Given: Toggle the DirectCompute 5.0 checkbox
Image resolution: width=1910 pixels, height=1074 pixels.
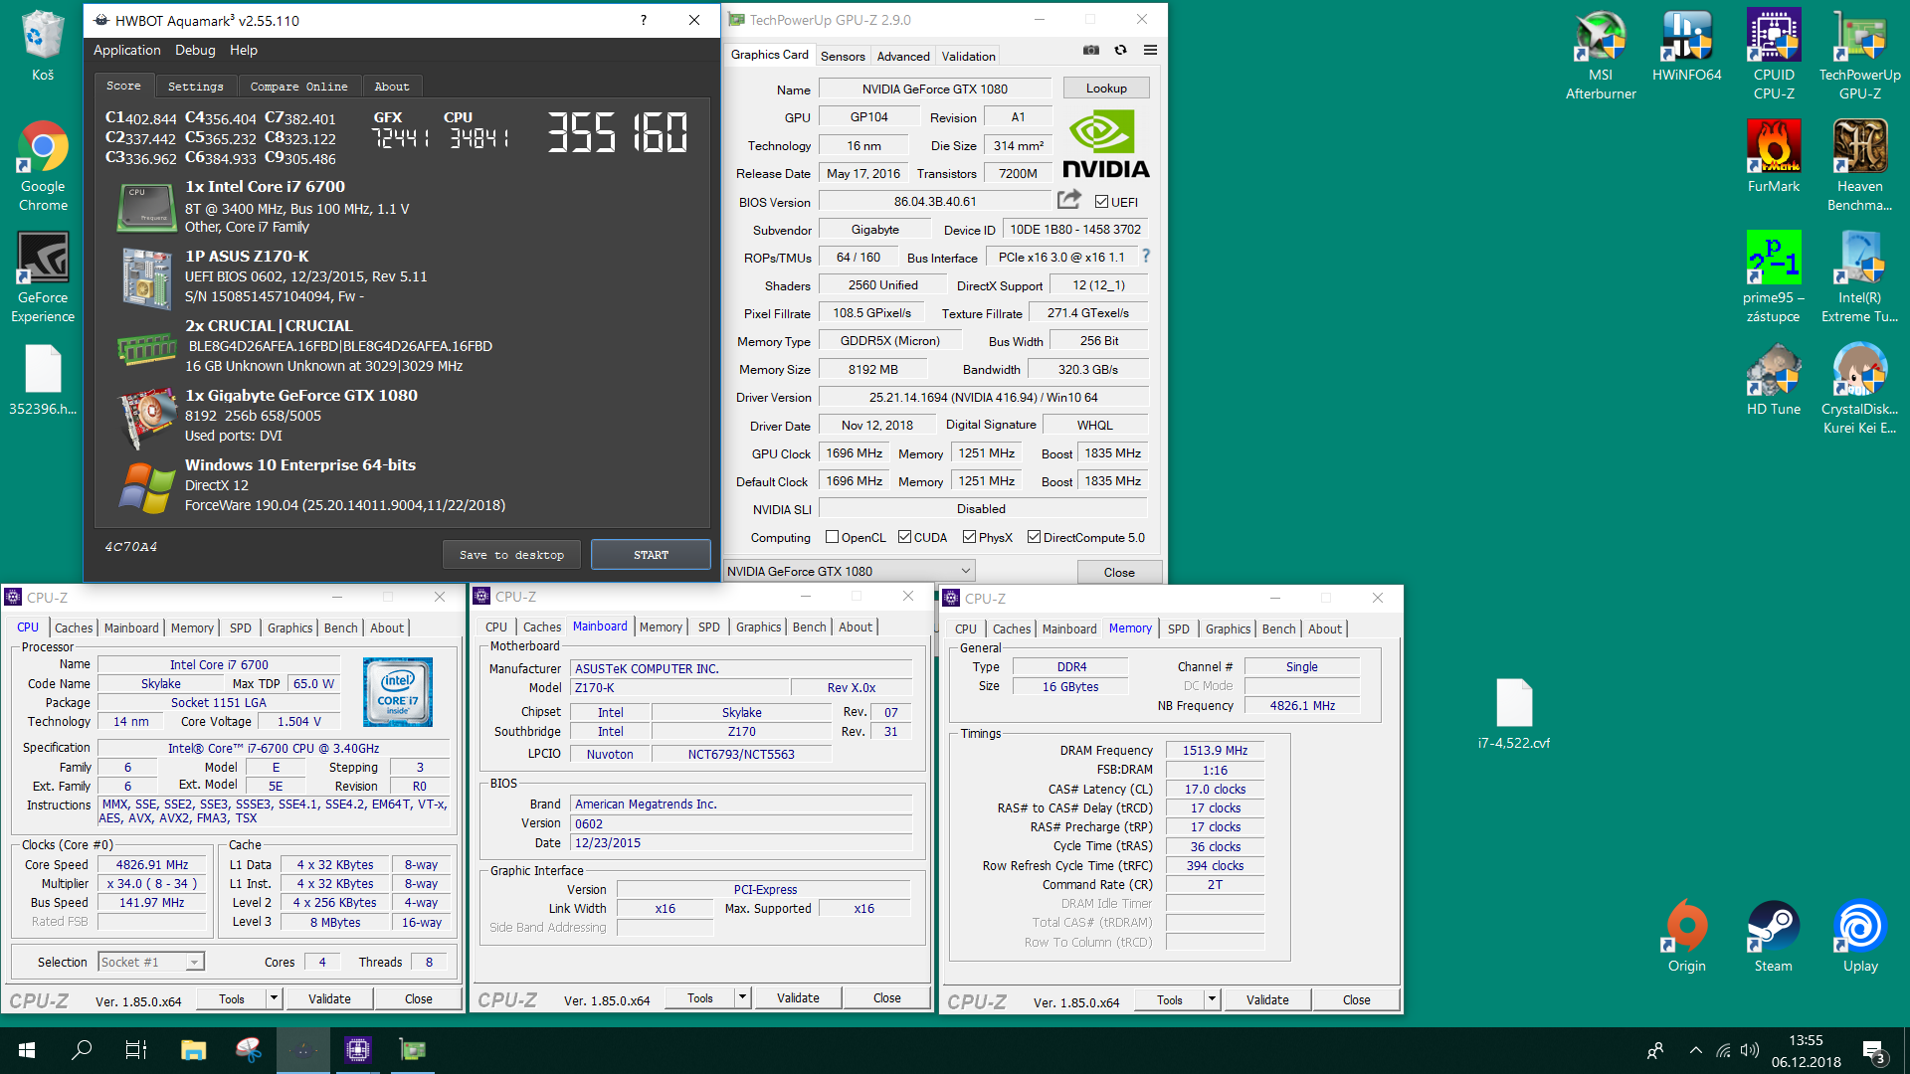Looking at the screenshot, I should [x=1035, y=537].
